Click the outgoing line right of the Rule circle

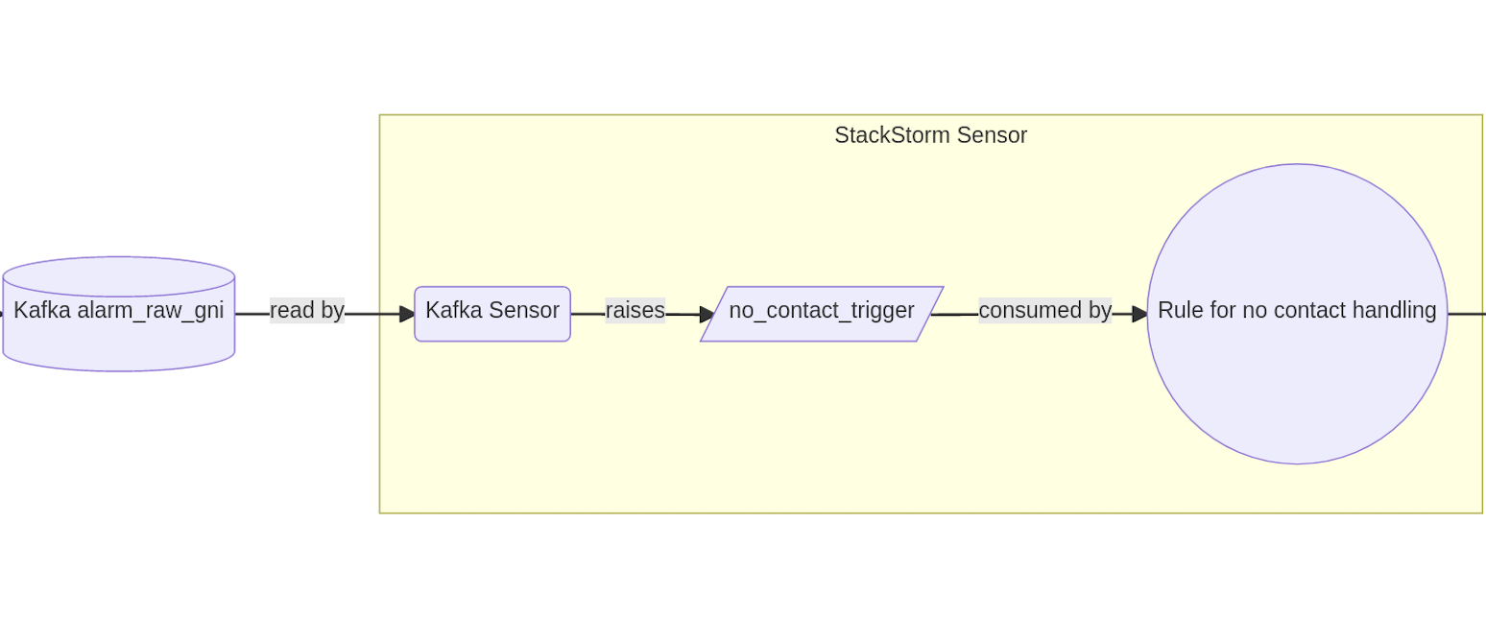(x=1467, y=314)
